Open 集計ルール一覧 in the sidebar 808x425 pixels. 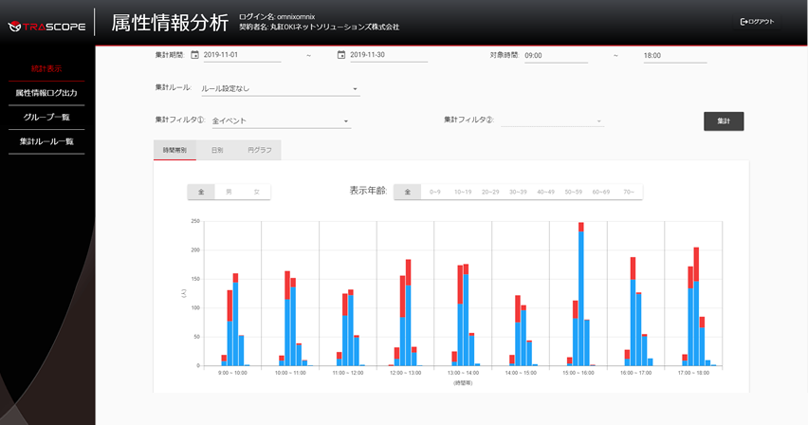(x=46, y=141)
